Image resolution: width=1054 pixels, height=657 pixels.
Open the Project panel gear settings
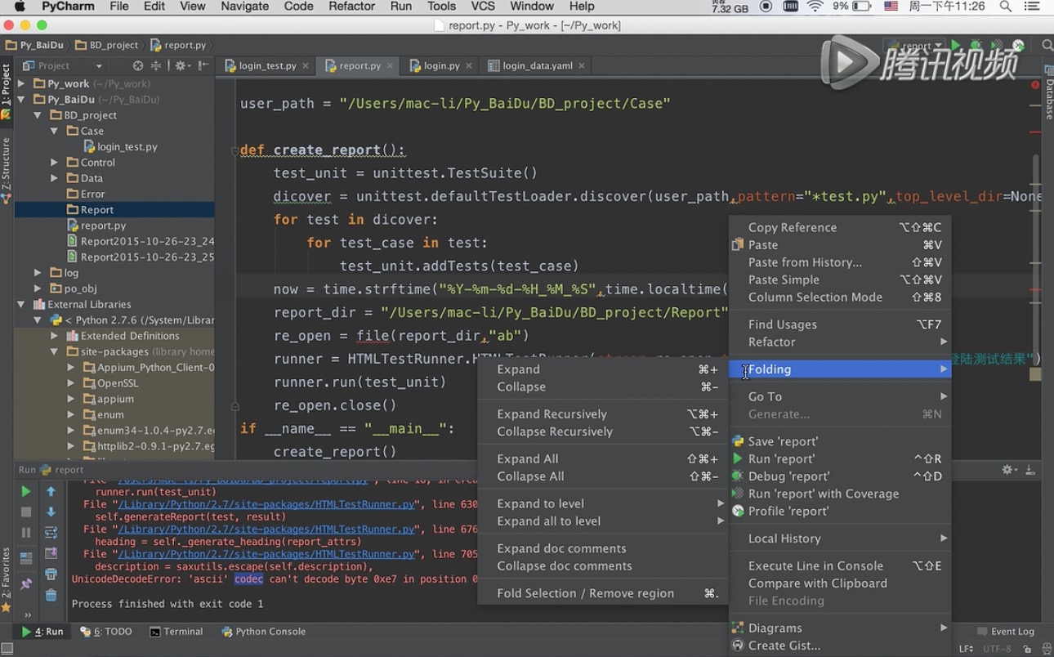point(181,65)
